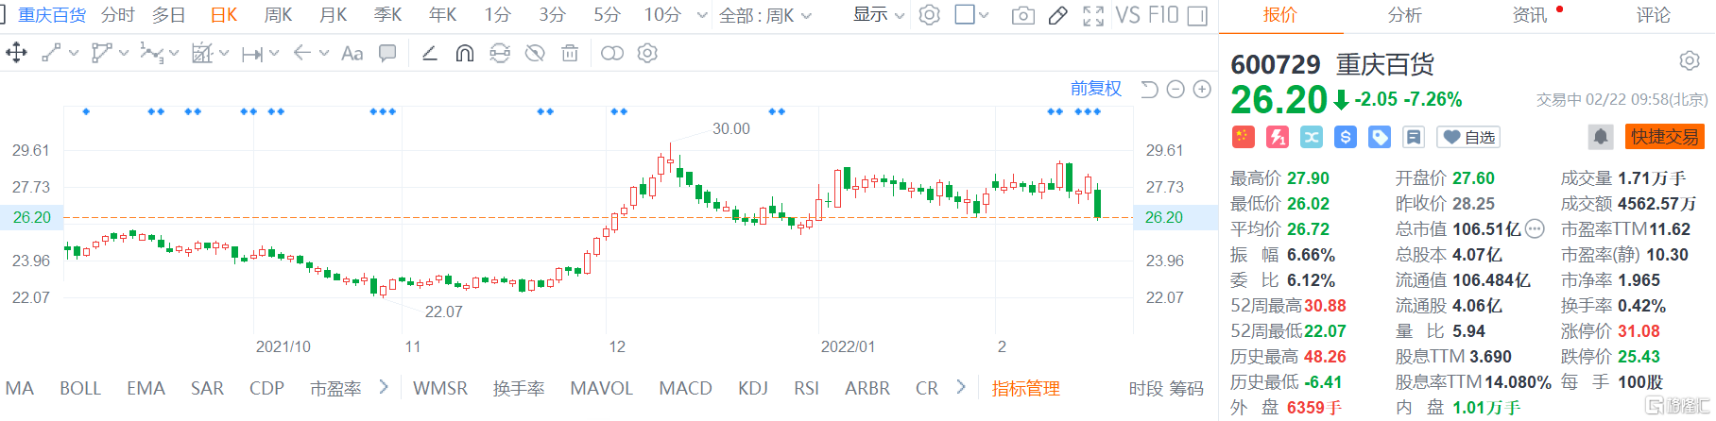This screenshot has width=1716, height=421.
Task: Toggle drawing sync across charts
Action: point(500,53)
